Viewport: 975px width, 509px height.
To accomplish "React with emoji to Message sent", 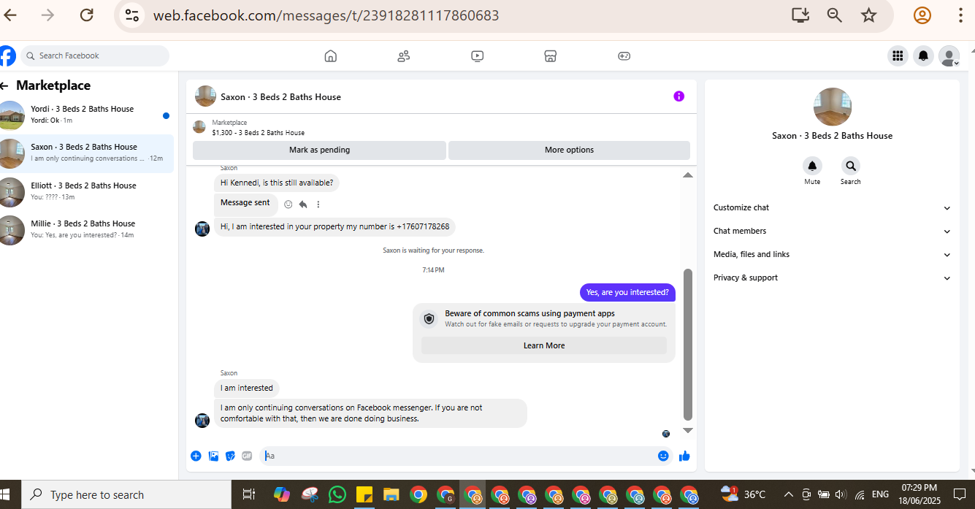I will pyautogui.click(x=288, y=204).
